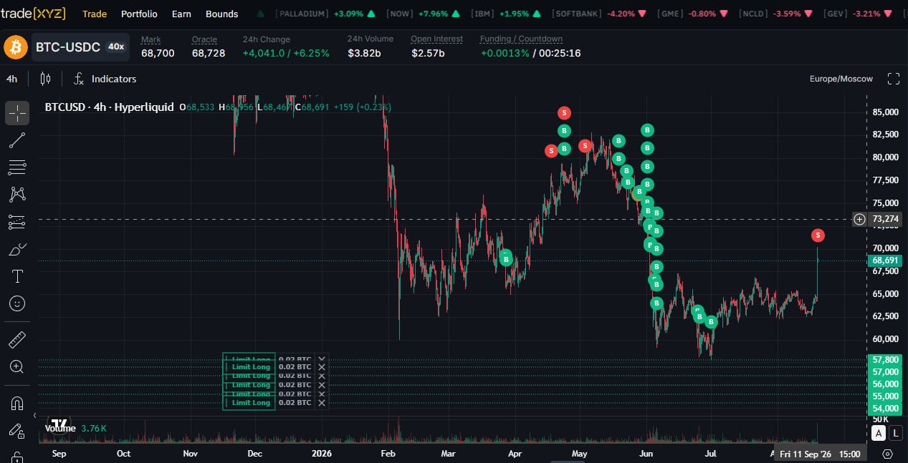Select SOFTBANK ticker showing -4.20%
This screenshot has height=463, width=908.
pos(599,14)
